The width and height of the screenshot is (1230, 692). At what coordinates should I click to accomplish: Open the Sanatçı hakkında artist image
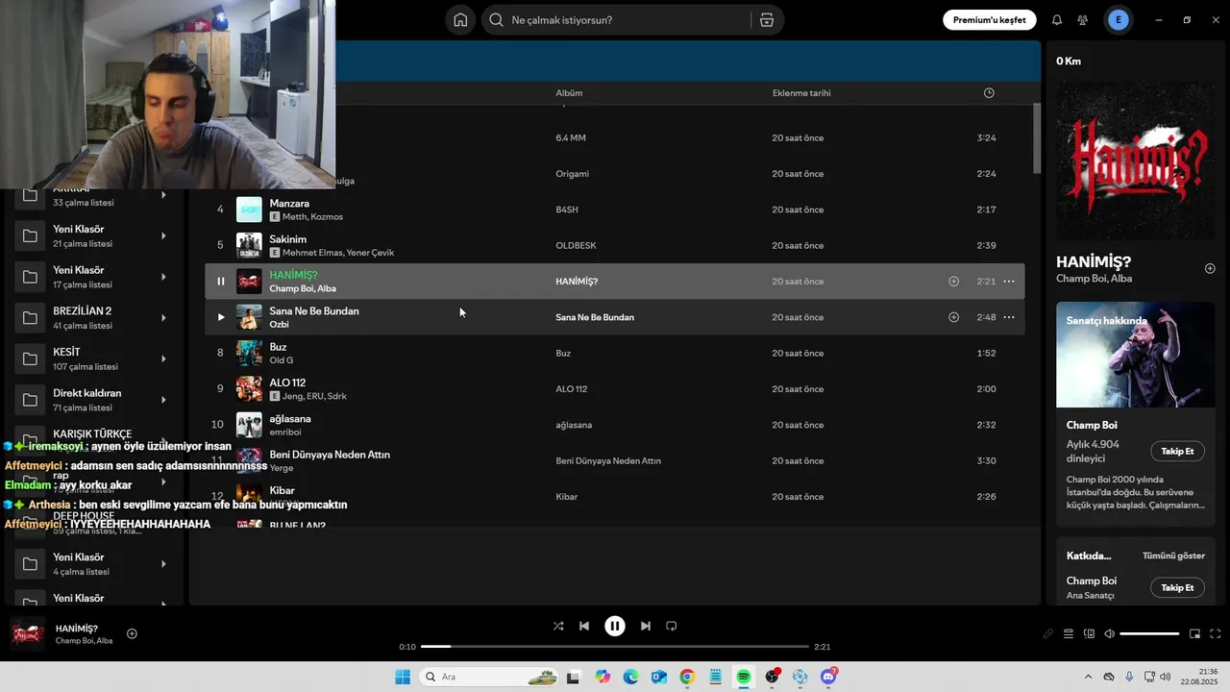(1136, 355)
